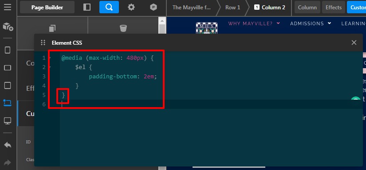Click the duplicate element icon
366x170 pixels.
[x=52, y=28]
